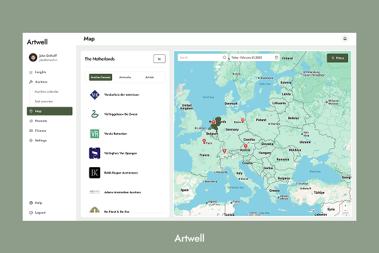Screen dimensions: 379x253
Task: Select the Auction houses tab
Action: coord(101,77)
